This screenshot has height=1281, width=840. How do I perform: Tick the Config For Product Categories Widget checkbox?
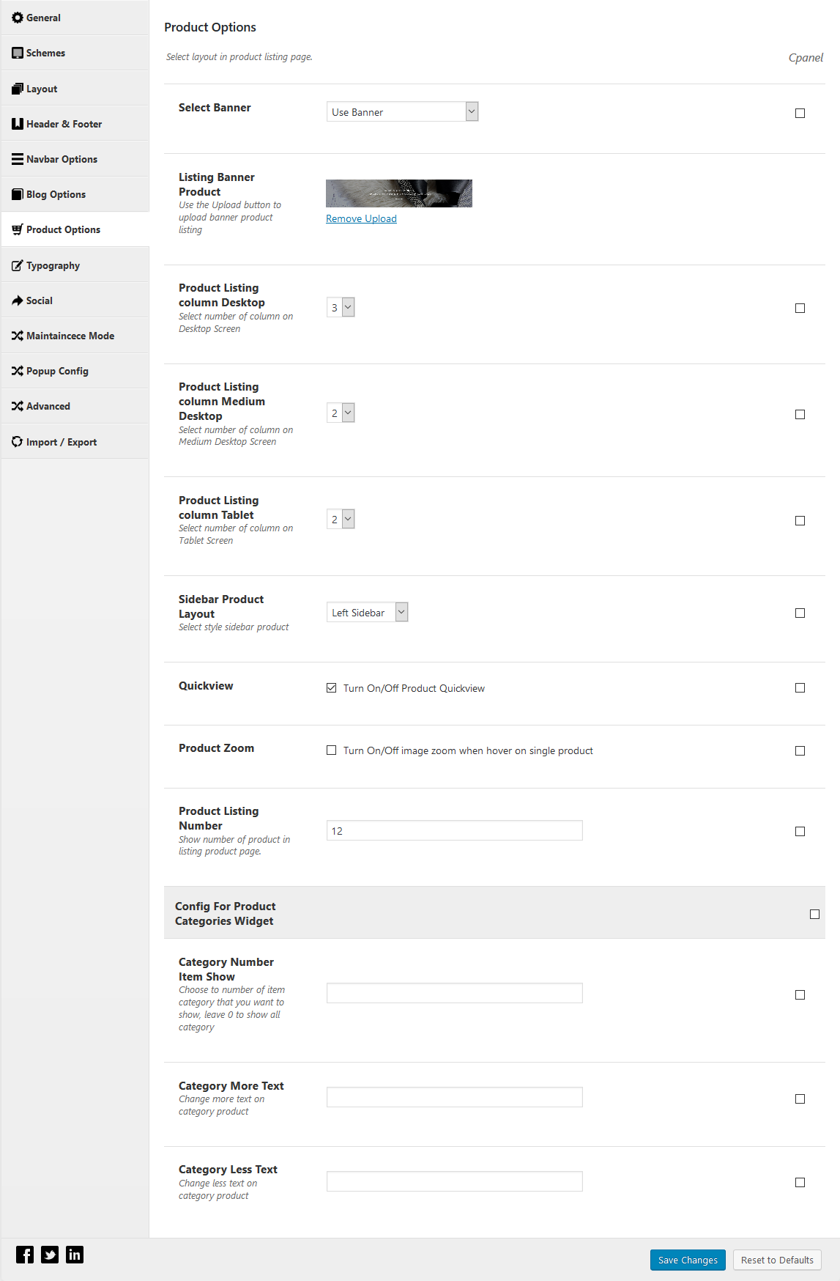(x=814, y=914)
